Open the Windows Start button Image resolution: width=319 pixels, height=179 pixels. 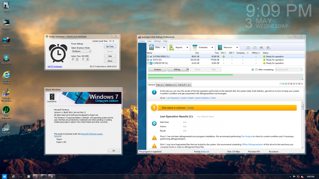[x=4, y=177]
